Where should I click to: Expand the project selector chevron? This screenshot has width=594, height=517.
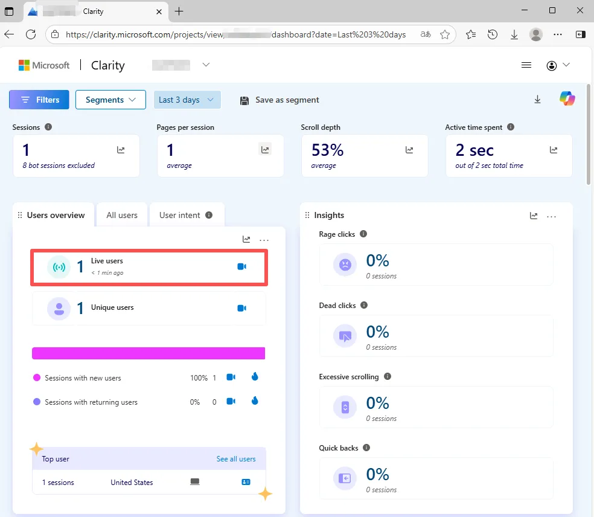(x=206, y=65)
